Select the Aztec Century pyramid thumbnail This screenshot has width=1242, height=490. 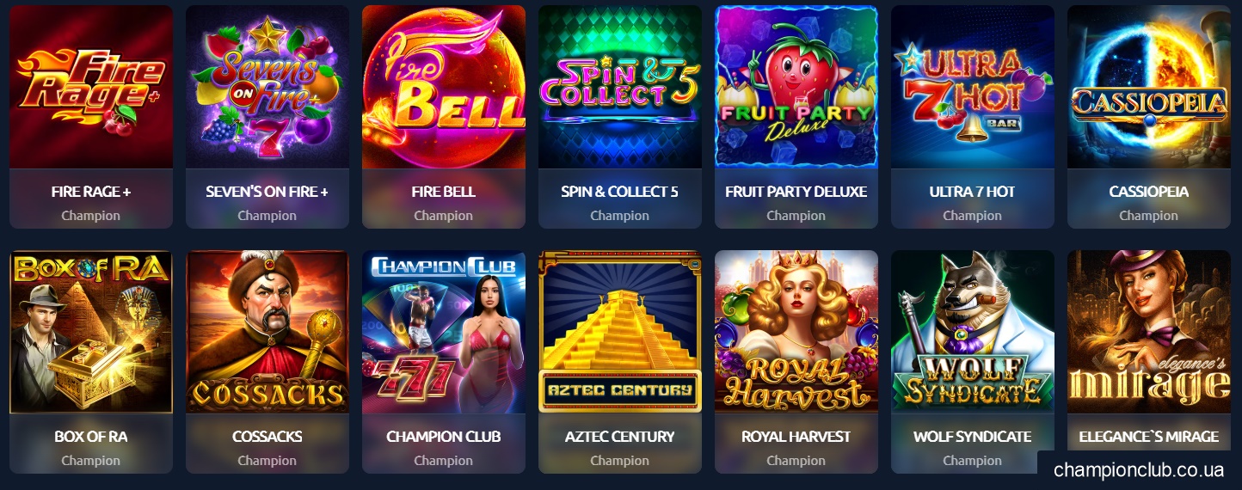tap(620, 332)
